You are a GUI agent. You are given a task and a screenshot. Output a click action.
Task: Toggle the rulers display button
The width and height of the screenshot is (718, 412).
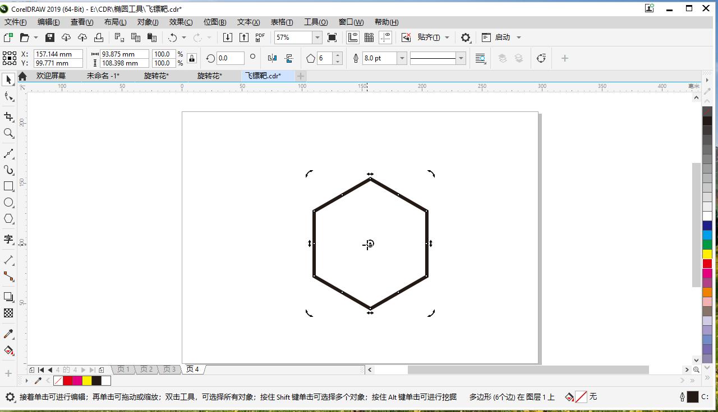pos(353,37)
